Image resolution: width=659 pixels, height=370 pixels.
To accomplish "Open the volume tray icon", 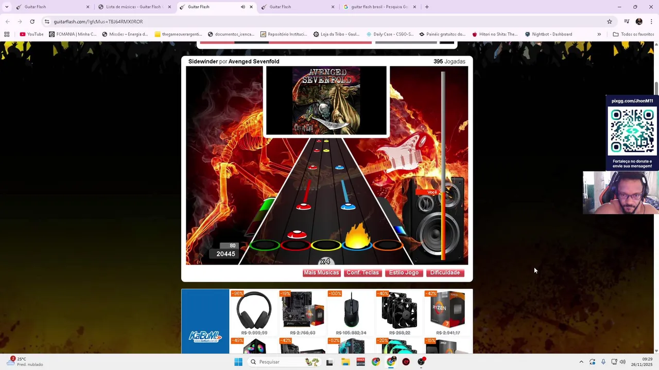I will coord(622,362).
